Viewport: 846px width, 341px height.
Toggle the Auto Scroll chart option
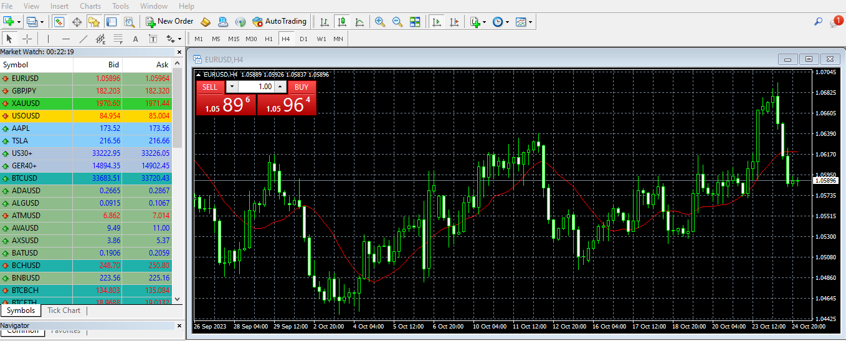tap(437, 22)
